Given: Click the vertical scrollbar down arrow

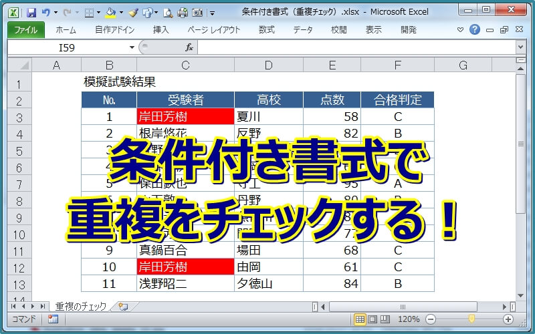Looking at the screenshot, I should [x=521, y=295].
